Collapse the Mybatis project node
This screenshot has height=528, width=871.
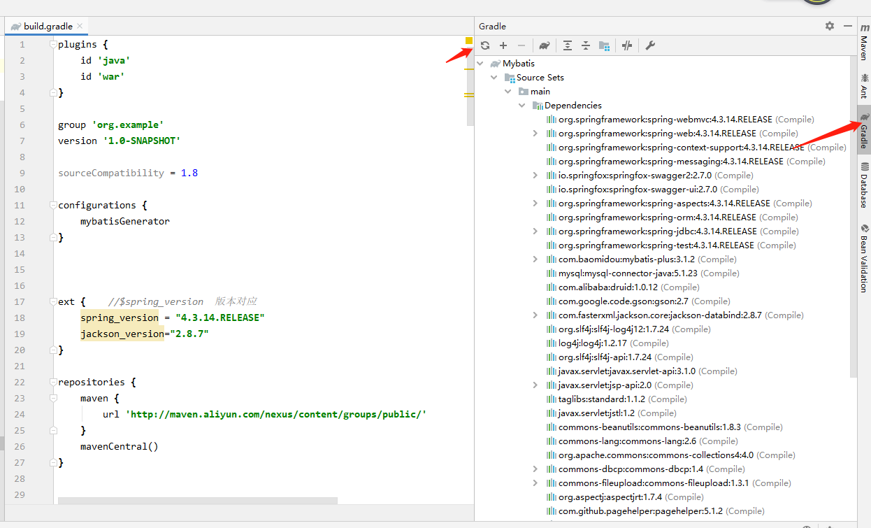[480, 64]
